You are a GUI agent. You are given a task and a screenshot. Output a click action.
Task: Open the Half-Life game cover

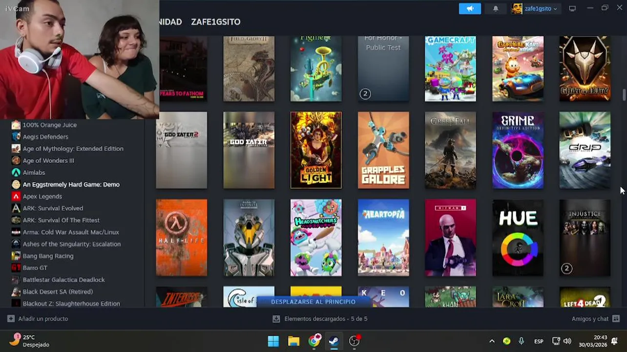181,238
